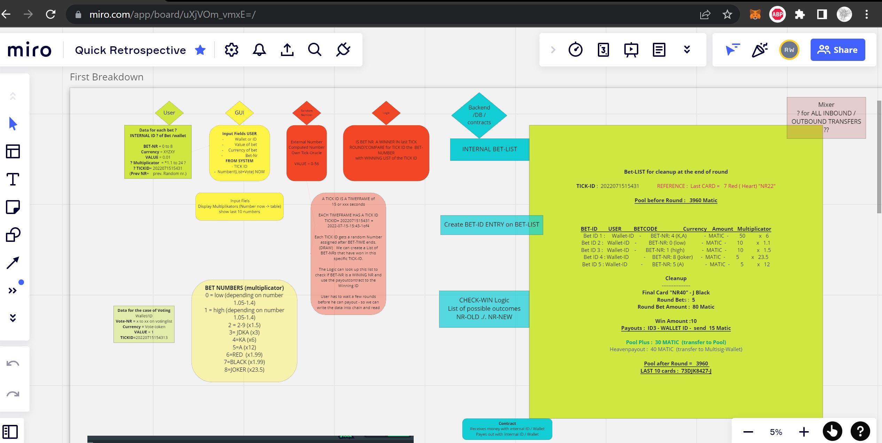882x443 pixels.
Task: Expand the board settings gear menu
Action: click(231, 50)
